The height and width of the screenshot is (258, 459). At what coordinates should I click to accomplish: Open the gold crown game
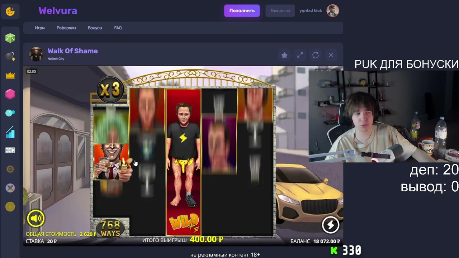(x=10, y=75)
